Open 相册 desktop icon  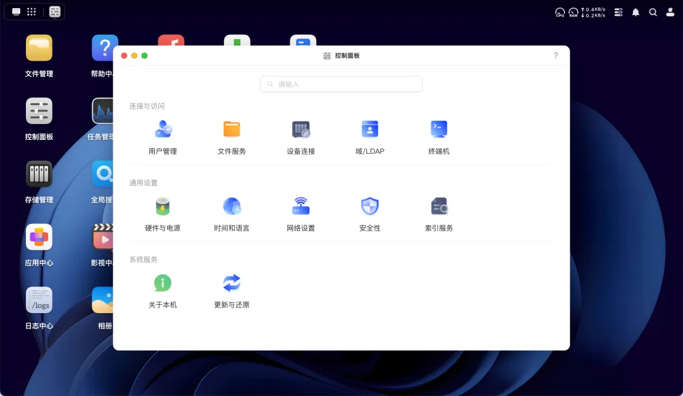pyautogui.click(x=104, y=309)
